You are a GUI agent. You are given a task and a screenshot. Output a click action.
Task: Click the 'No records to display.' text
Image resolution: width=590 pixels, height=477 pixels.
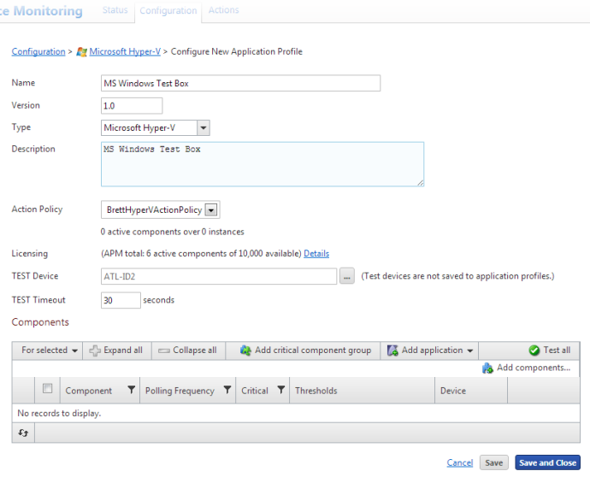coord(59,414)
